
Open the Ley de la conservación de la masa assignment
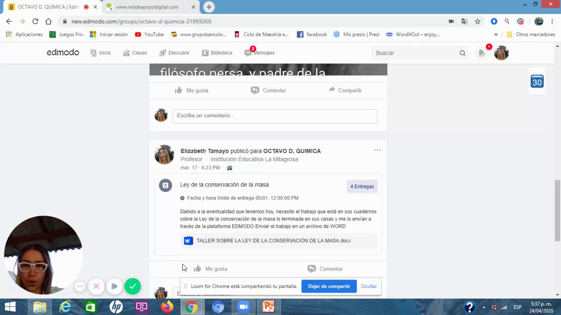tap(224, 185)
